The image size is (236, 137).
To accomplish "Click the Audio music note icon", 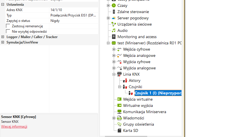I will pos(114,30).
